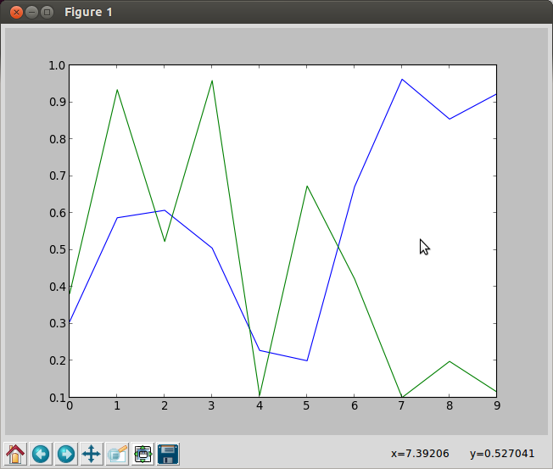Image resolution: width=553 pixels, height=469 pixels.
Task: Click where blue and green lines cross near x=6
Action: [338, 246]
